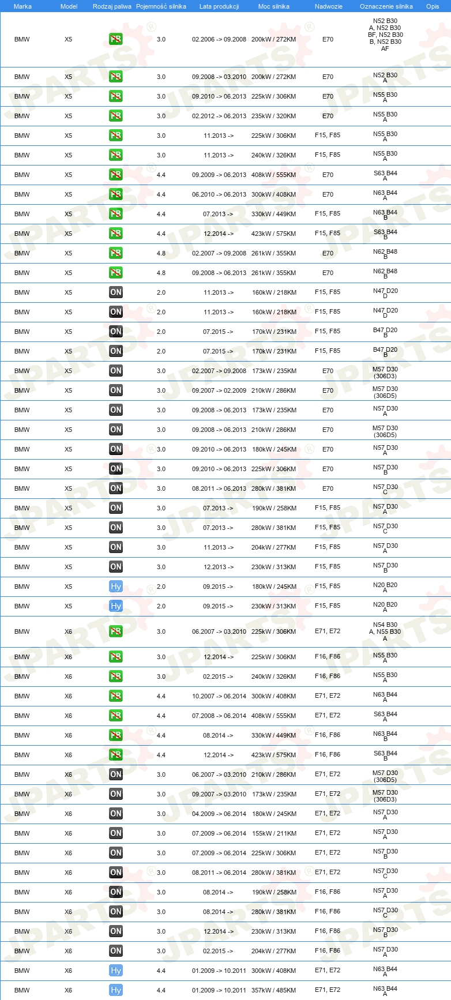Click the Lata produkcji column header
The width and height of the screenshot is (451, 1000).
pos(219,6)
